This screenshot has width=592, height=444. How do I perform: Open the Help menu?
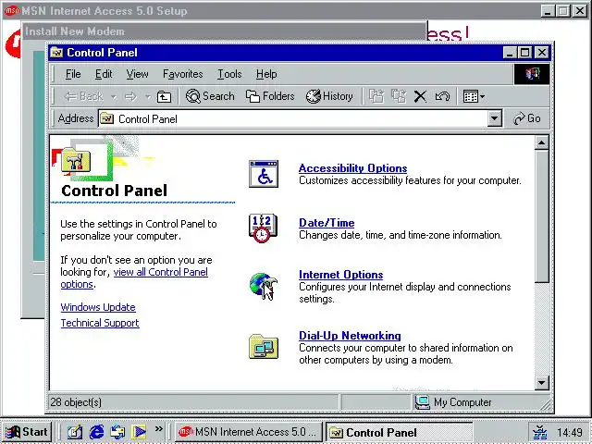266,74
